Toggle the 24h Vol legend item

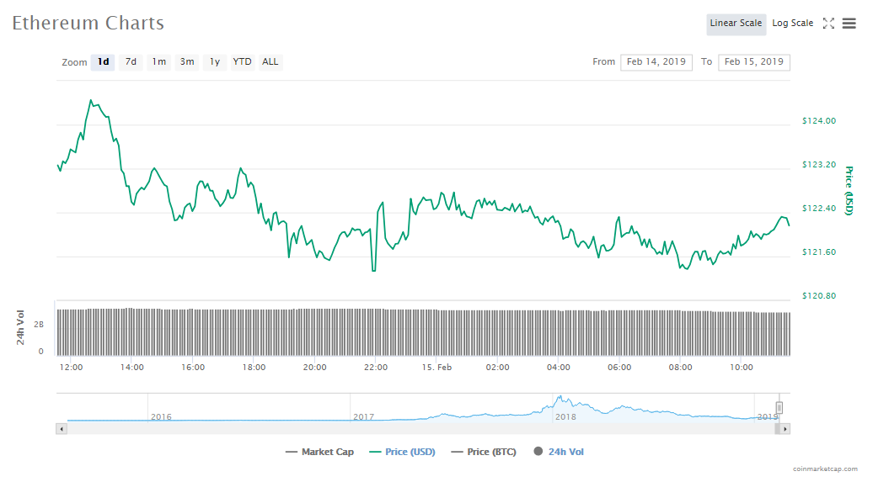[559, 452]
